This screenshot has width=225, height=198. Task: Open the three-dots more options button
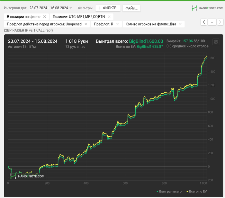click(x=212, y=22)
